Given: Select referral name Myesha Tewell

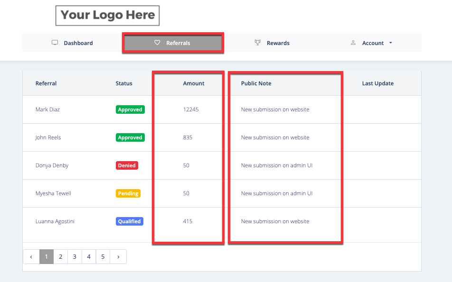Looking at the screenshot, I should [53, 193].
